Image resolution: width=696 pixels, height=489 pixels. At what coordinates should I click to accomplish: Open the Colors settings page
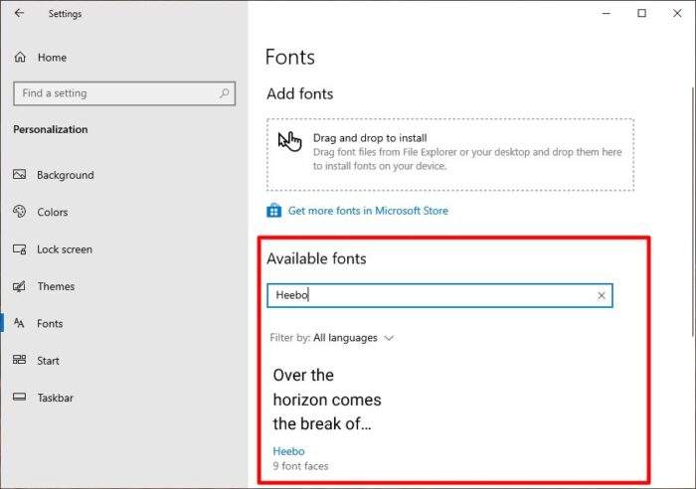(53, 212)
